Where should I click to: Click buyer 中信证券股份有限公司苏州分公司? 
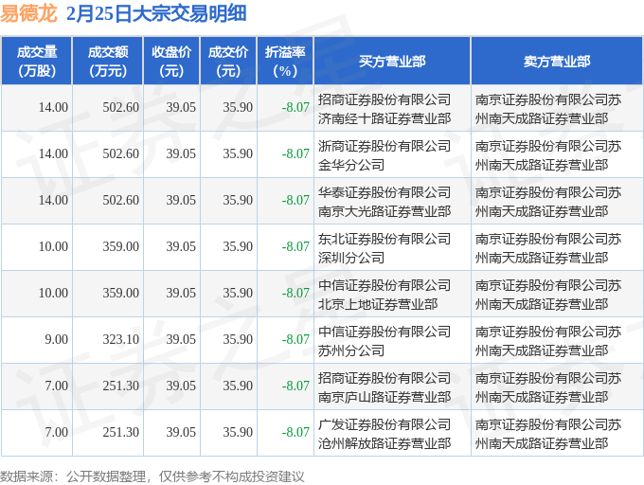click(x=385, y=341)
